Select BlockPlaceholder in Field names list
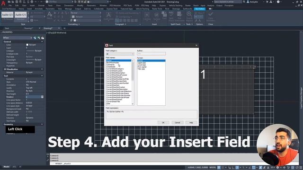This screenshot has height=170, width=303. tap(113, 63)
